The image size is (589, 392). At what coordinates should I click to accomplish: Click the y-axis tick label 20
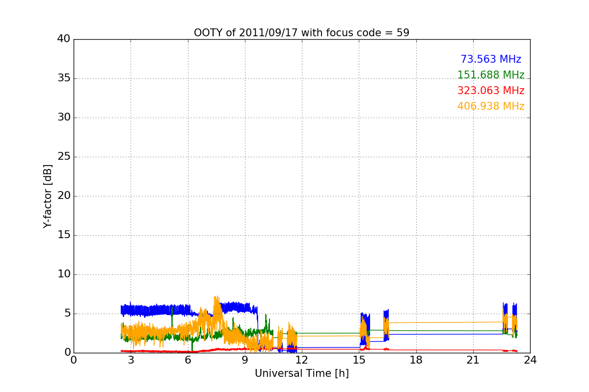click(x=64, y=196)
